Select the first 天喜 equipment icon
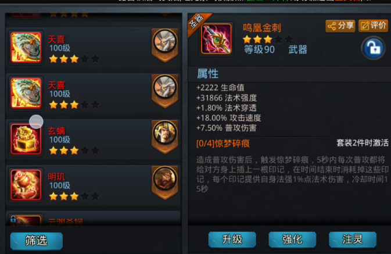The height and width of the screenshot is (254, 391). pyautogui.click(x=26, y=48)
